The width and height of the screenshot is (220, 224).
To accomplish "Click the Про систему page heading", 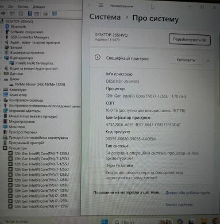I will pos(156,18).
